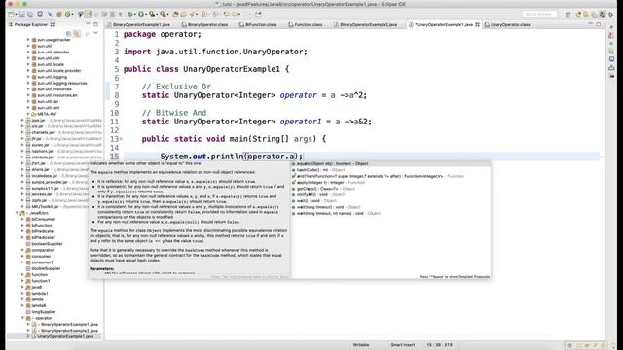Image resolution: width=623 pixels, height=350 pixels.
Task: Expand BinaryOperatorExample1.java tree node
Action: click(x=28, y=324)
